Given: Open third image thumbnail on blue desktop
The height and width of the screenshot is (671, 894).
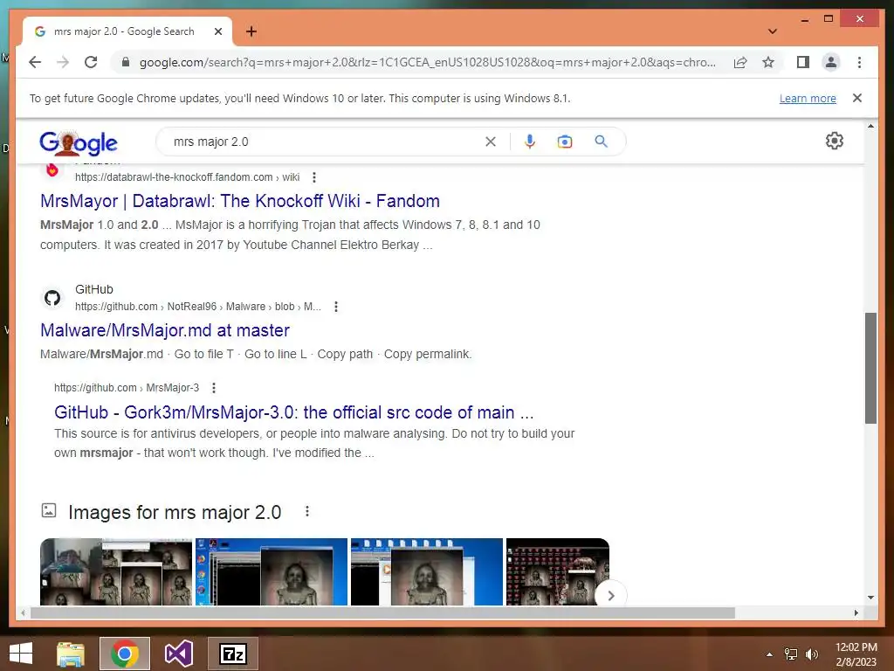Looking at the screenshot, I should coord(426,571).
